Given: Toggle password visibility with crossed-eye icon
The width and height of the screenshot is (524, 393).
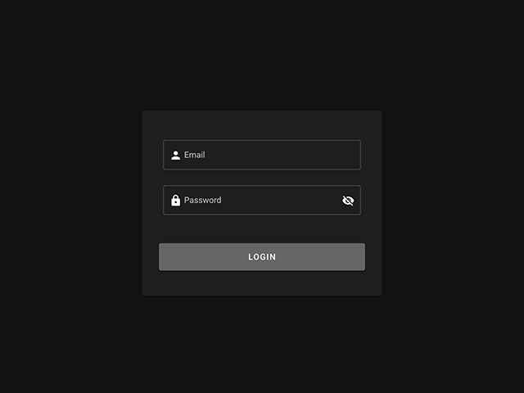Looking at the screenshot, I should (x=348, y=201).
